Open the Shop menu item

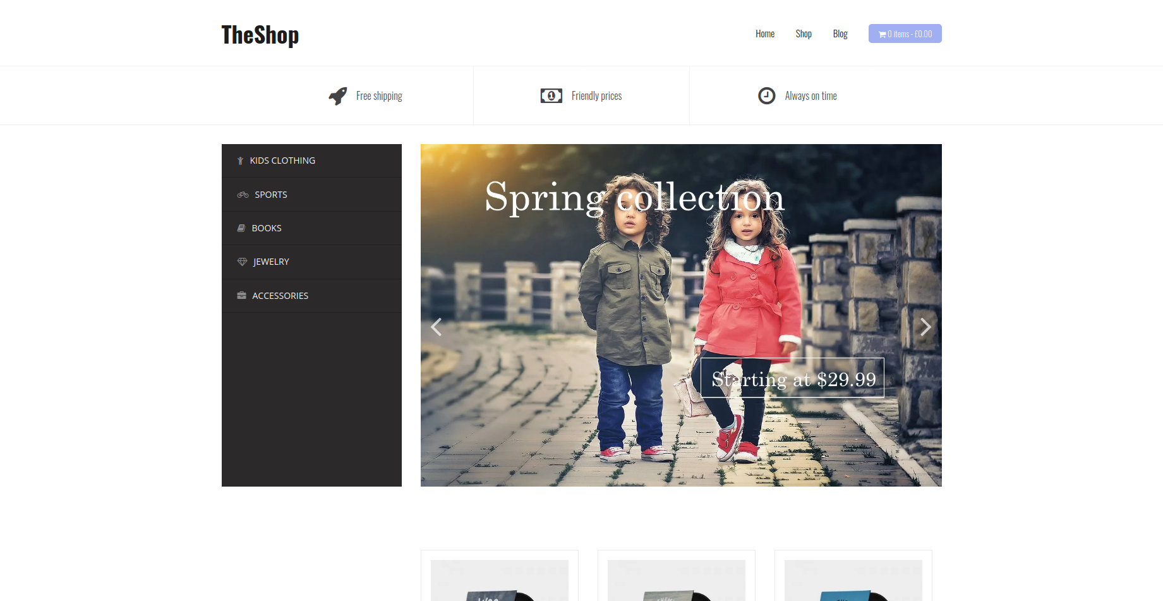coord(803,34)
